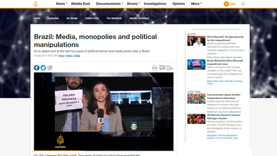277x156 pixels.
Task: Click the Iraq tag link
Action: click(x=220, y=112)
